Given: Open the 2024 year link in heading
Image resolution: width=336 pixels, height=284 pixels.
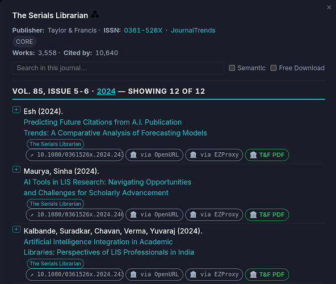Looking at the screenshot, I should click(x=106, y=91).
